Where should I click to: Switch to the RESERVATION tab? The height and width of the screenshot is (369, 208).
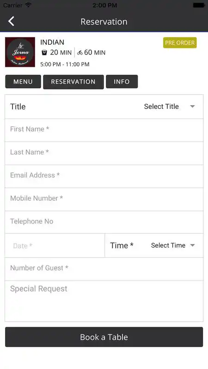pos(73,82)
